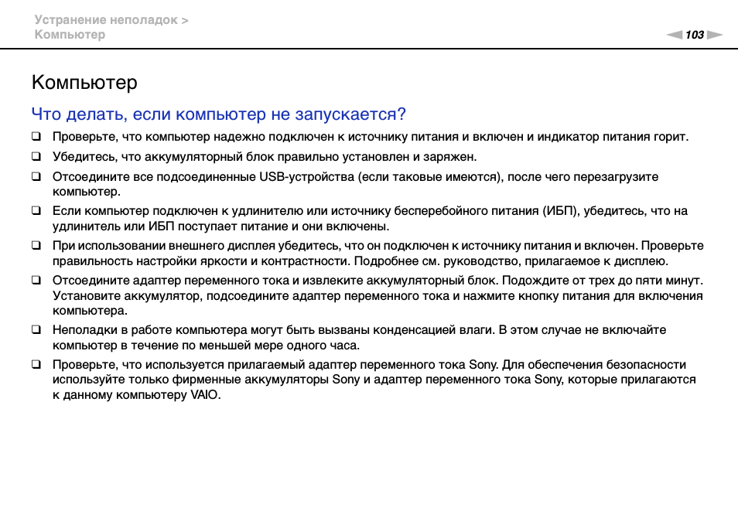Image resolution: width=738 pixels, height=521 pixels.
Task: Tick the box next to Убедитесь, что аккумуляторный блок item
Action: click(x=36, y=156)
